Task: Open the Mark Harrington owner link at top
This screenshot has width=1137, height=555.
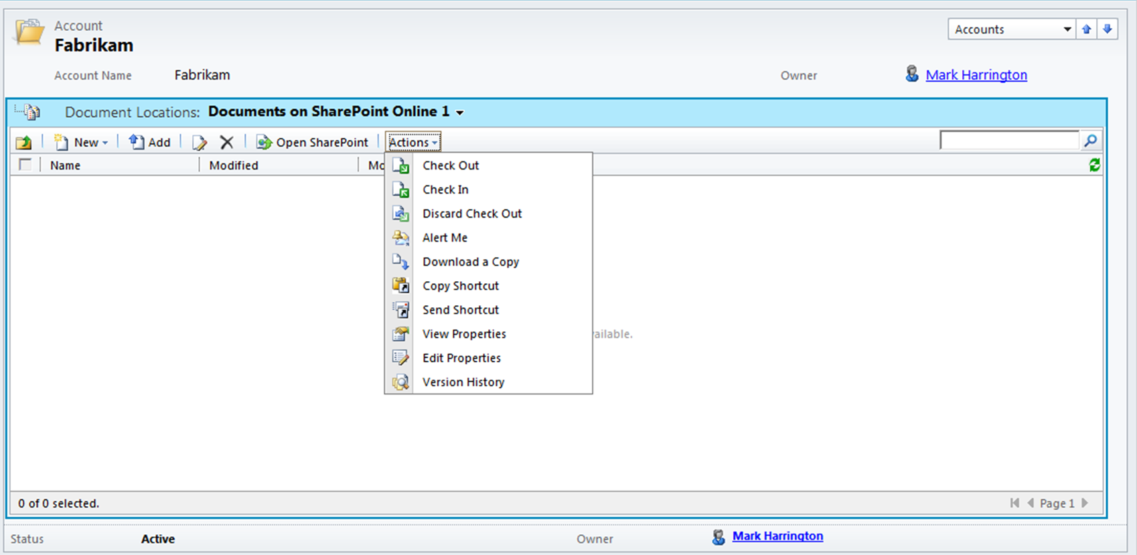Action: (x=976, y=75)
